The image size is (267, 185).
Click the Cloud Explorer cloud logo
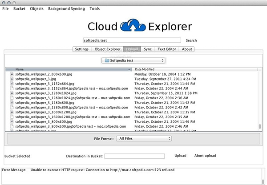133,25
